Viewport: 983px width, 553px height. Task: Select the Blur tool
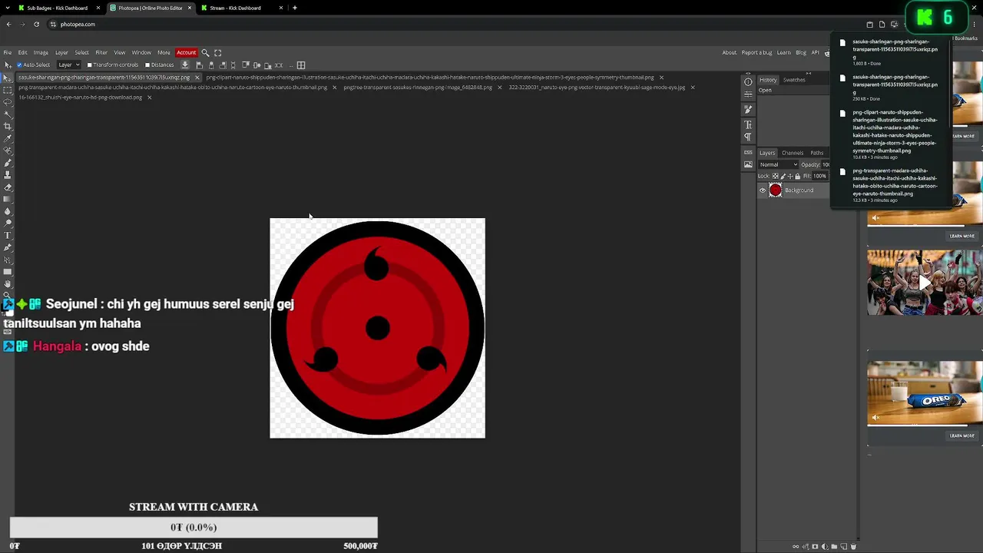(x=8, y=211)
